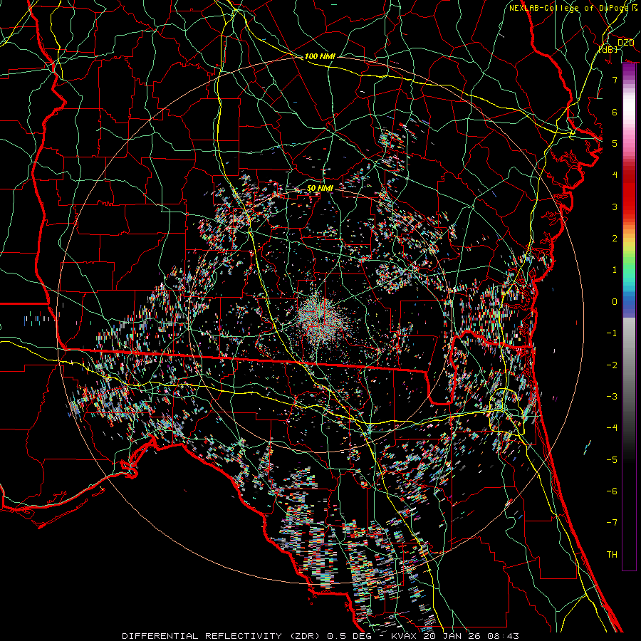Click the DZD legend title
The image size is (641, 641).
tap(625, 43)
